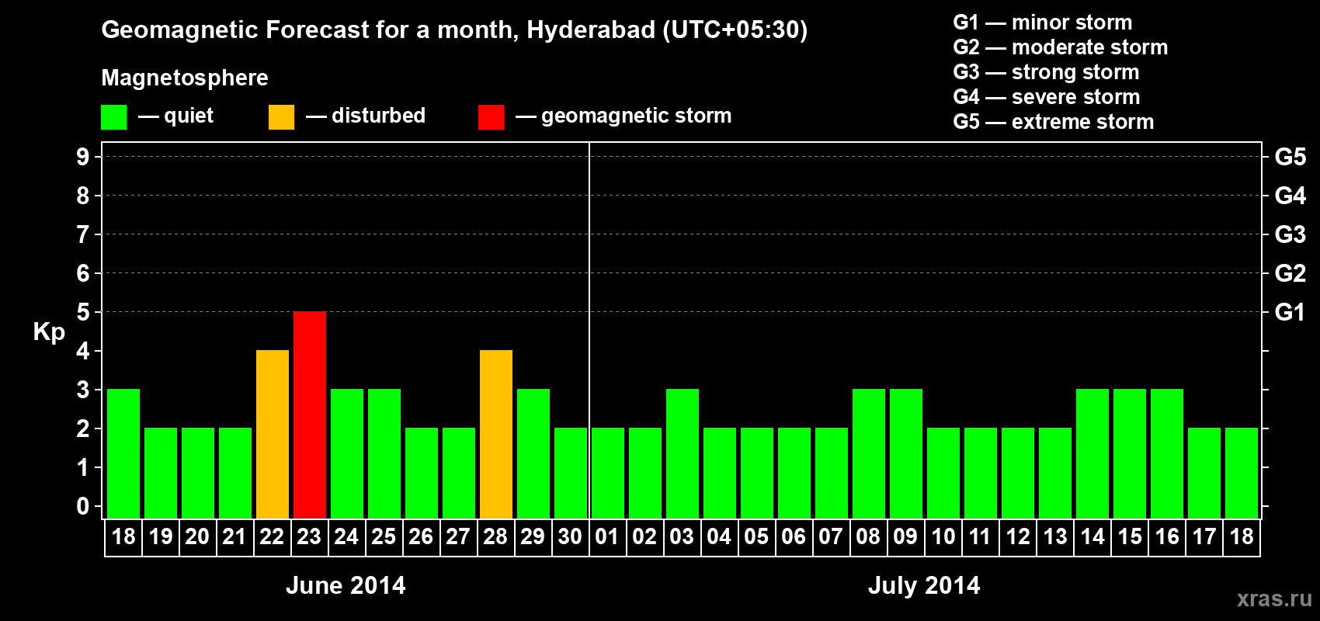1320x621 pixels.
Task: Click the date label 30
Action: click(x=570, y=536)
